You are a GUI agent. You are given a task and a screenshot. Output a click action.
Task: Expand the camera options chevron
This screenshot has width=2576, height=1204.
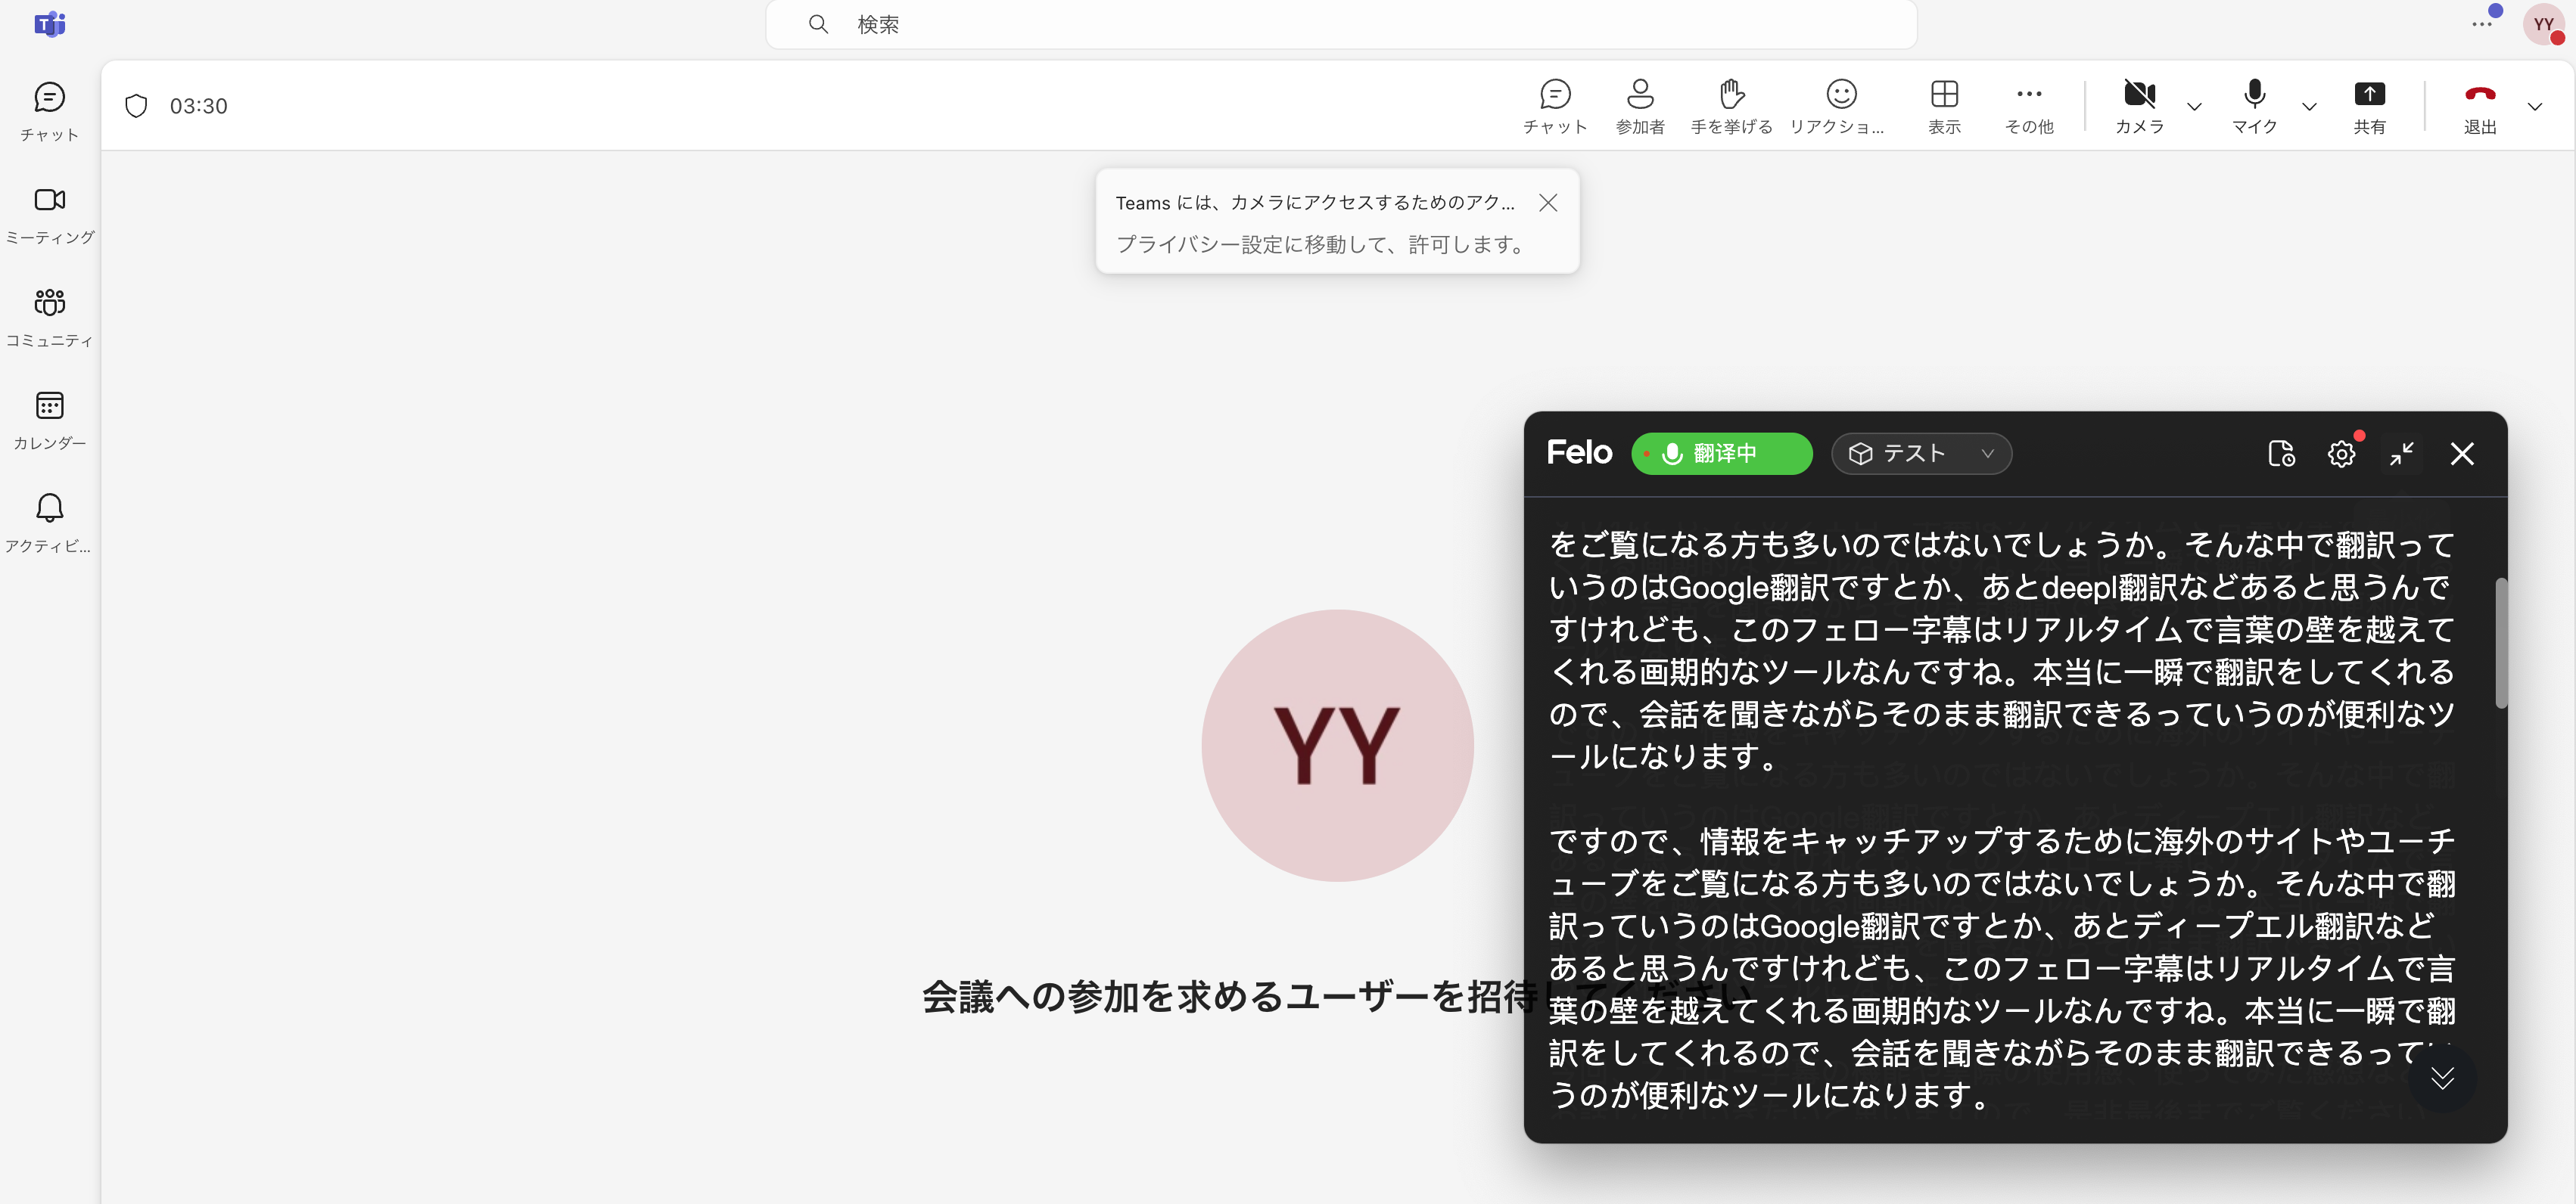(2194, 107)
